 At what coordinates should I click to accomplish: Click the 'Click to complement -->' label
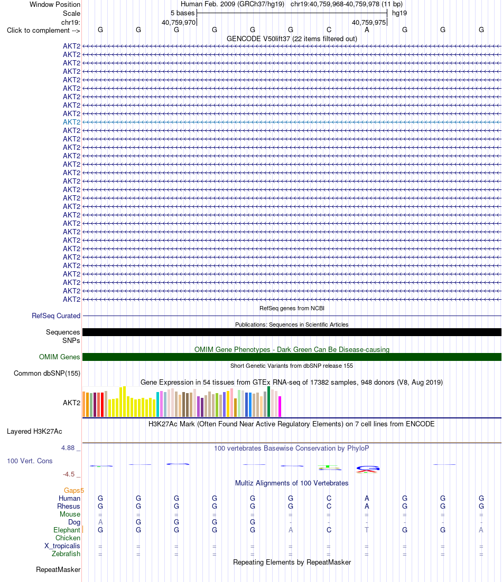[43, 31]
